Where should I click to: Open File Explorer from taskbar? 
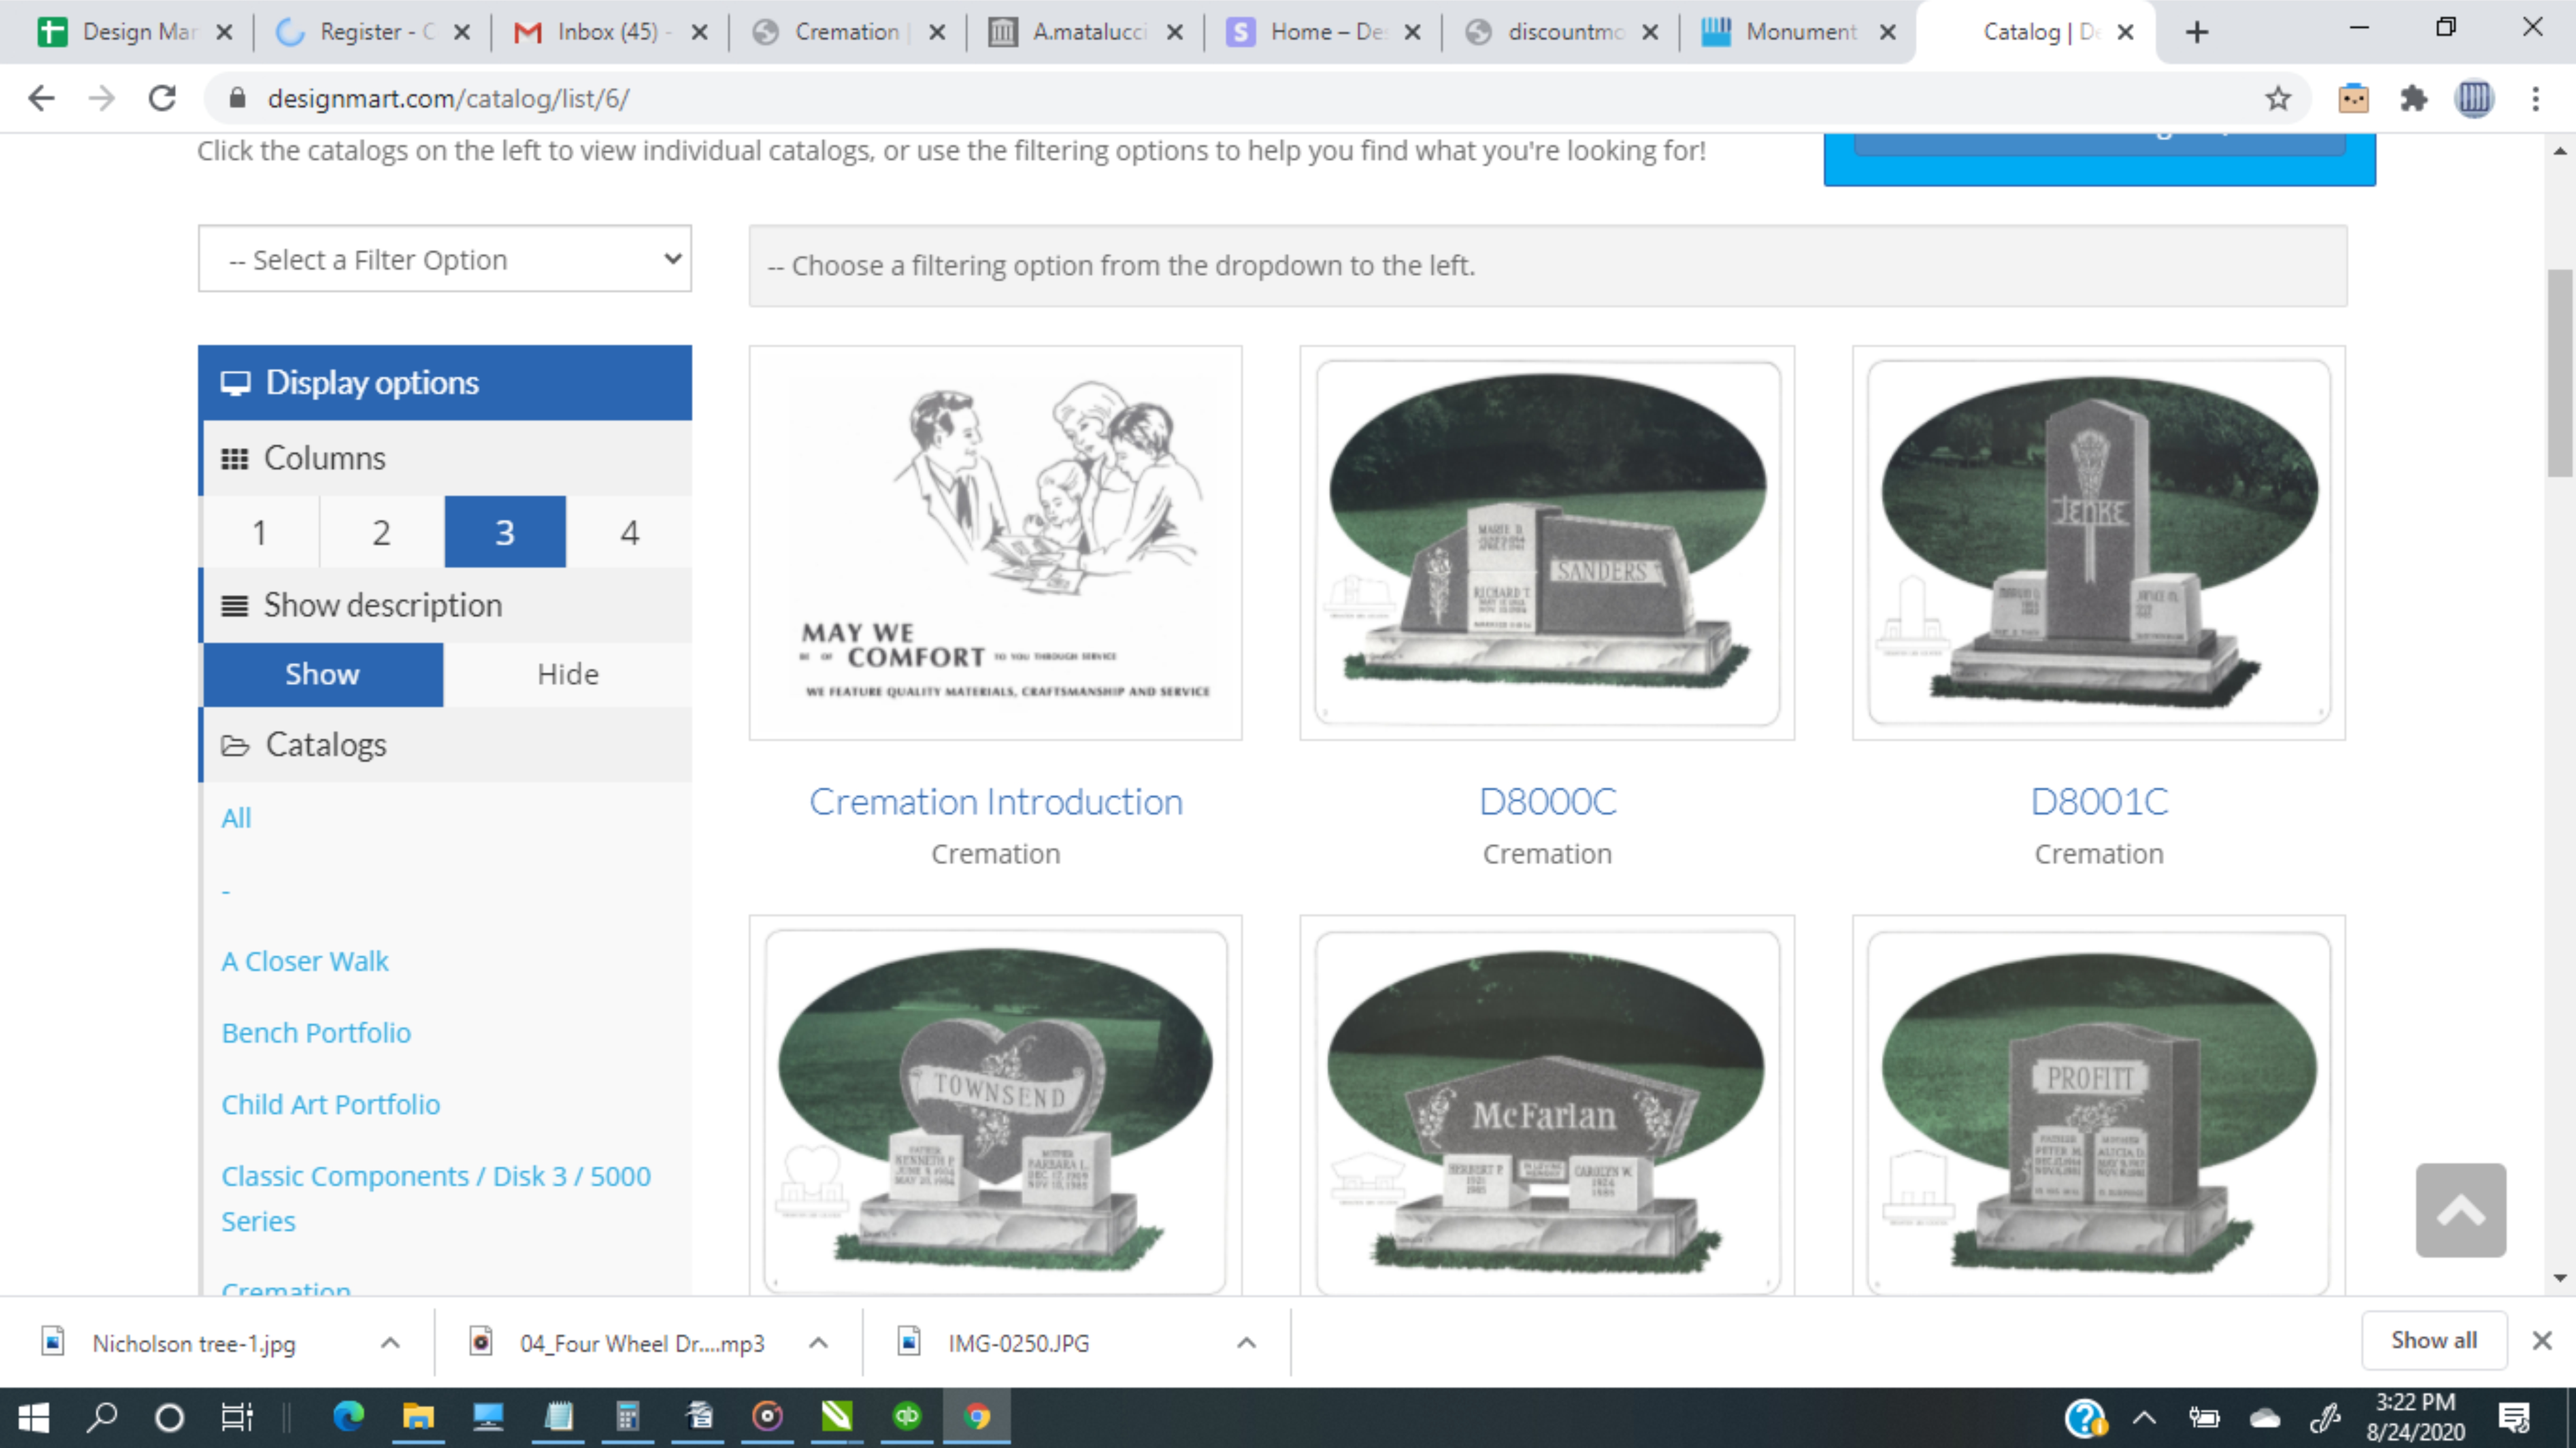[x=418, y=1416]
